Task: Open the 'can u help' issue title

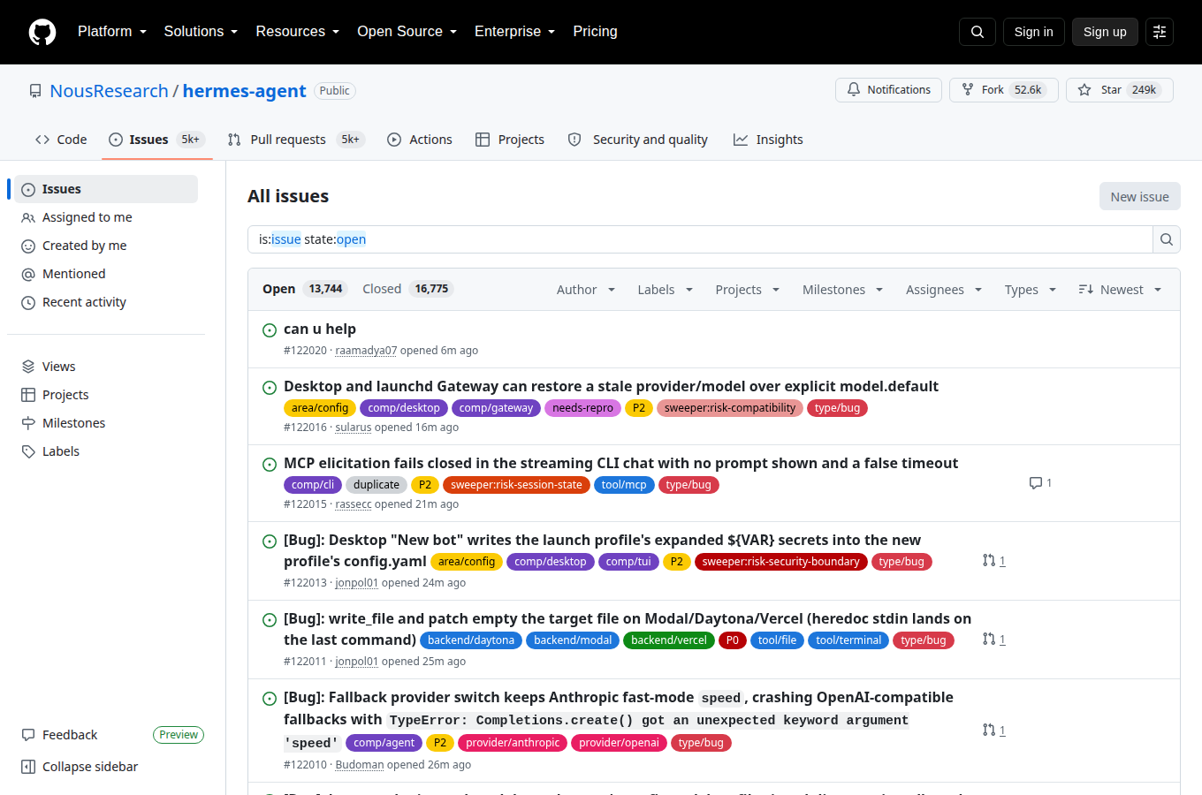Action: click(320, 329)
